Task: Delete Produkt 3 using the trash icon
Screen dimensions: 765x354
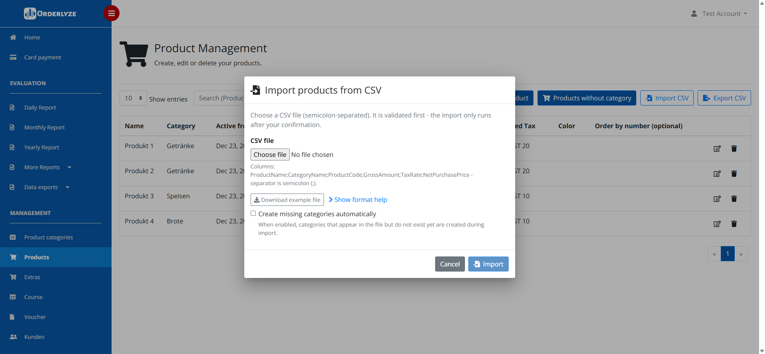Action: point(734,199)
